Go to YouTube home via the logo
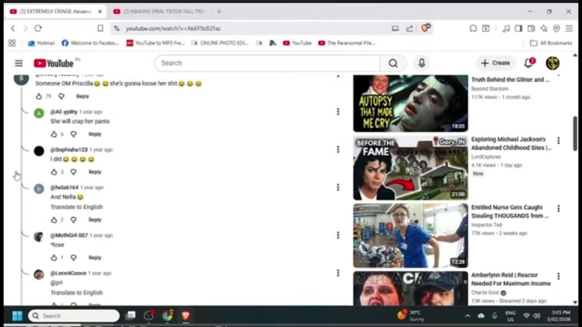 click(x=53, y=63)
